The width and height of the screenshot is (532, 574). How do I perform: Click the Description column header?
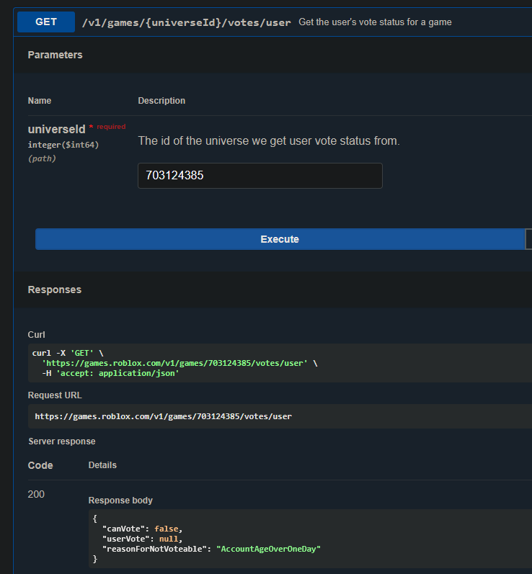click(x=161, y=101)
